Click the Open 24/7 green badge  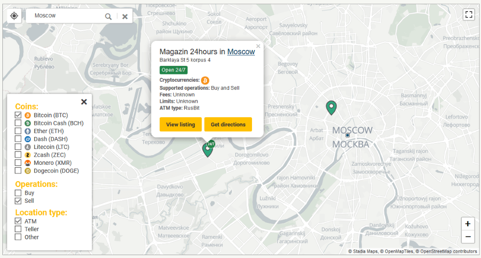174,70
